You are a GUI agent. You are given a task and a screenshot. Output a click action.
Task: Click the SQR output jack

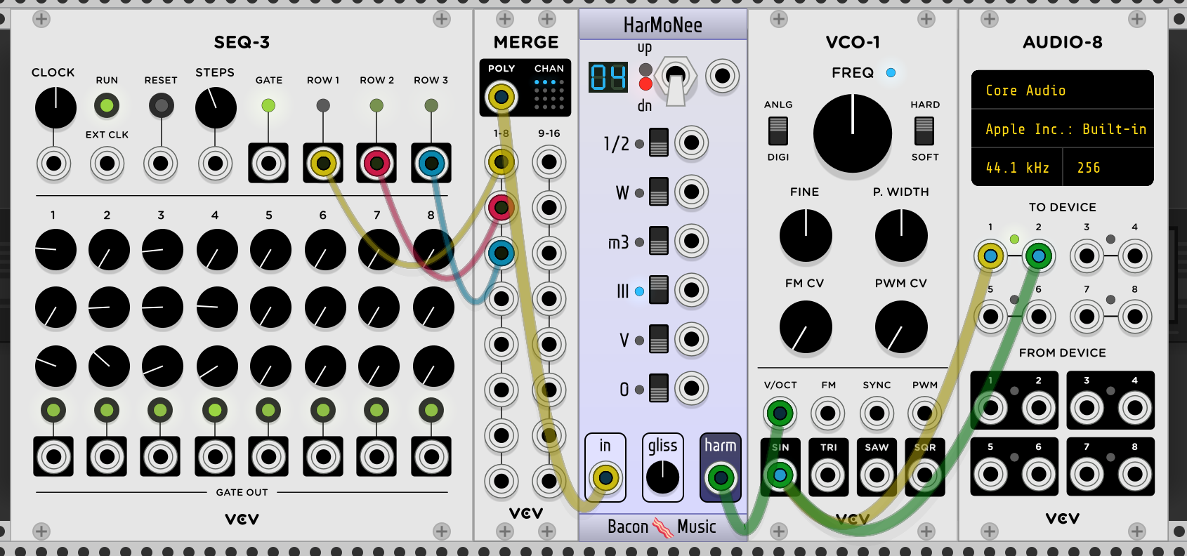point(924,475)
